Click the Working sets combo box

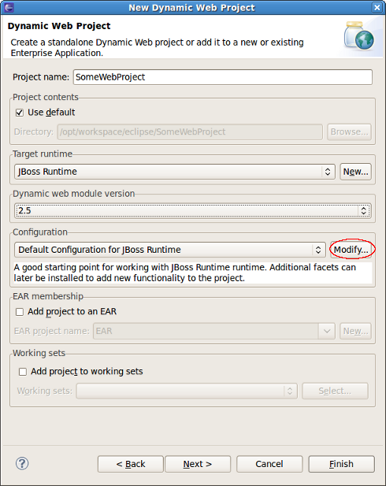(x=187, y=391)
